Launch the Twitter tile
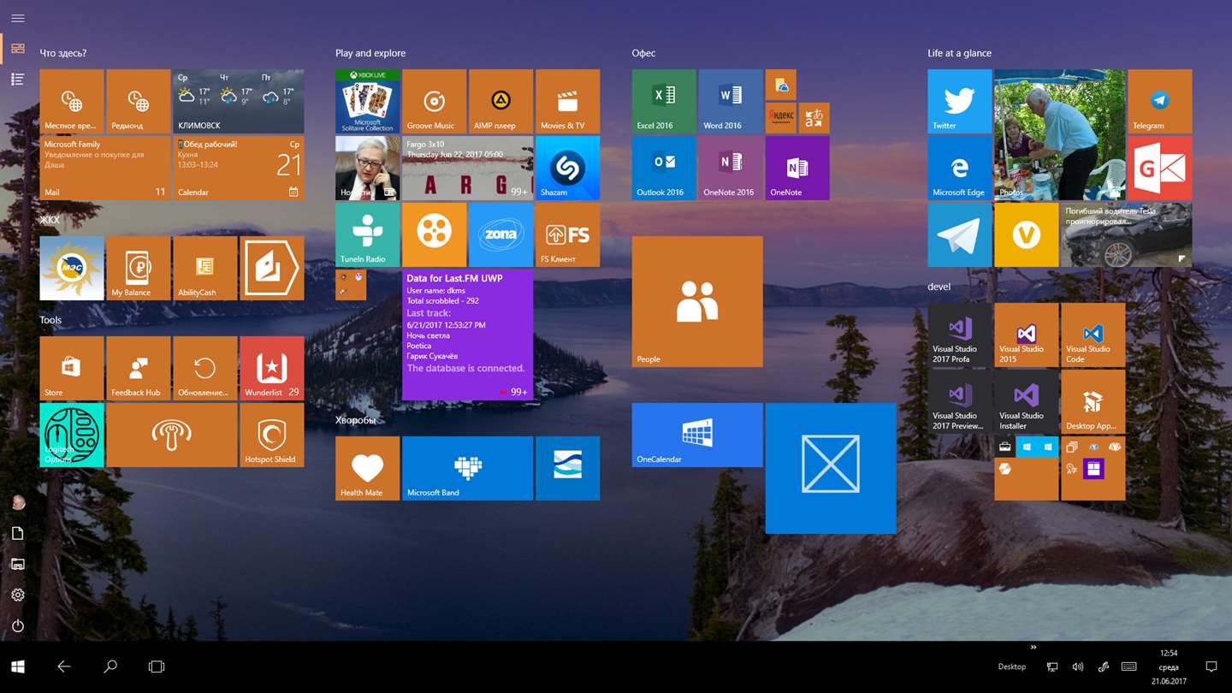The image size is (1232, 693). coord(959,101)
